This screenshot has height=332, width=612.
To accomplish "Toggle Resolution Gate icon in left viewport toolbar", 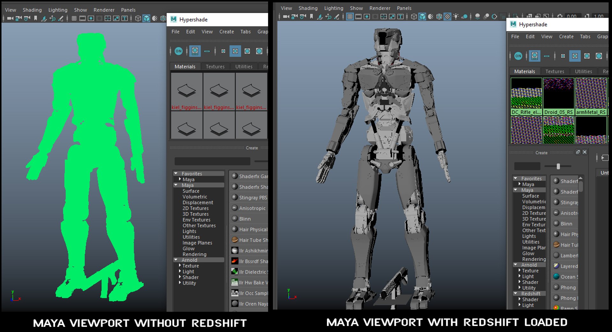I will coord(91,18).
